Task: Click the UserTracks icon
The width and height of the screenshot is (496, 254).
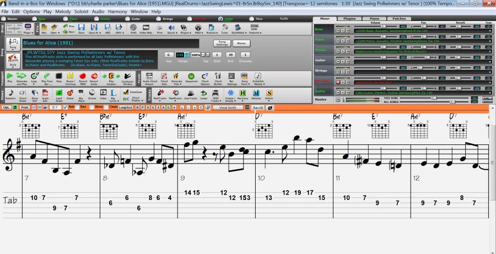Action: (x=191, y=95)
